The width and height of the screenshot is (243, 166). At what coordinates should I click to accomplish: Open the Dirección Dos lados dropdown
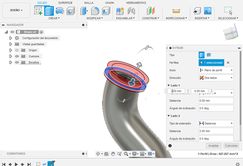(216, 78)
